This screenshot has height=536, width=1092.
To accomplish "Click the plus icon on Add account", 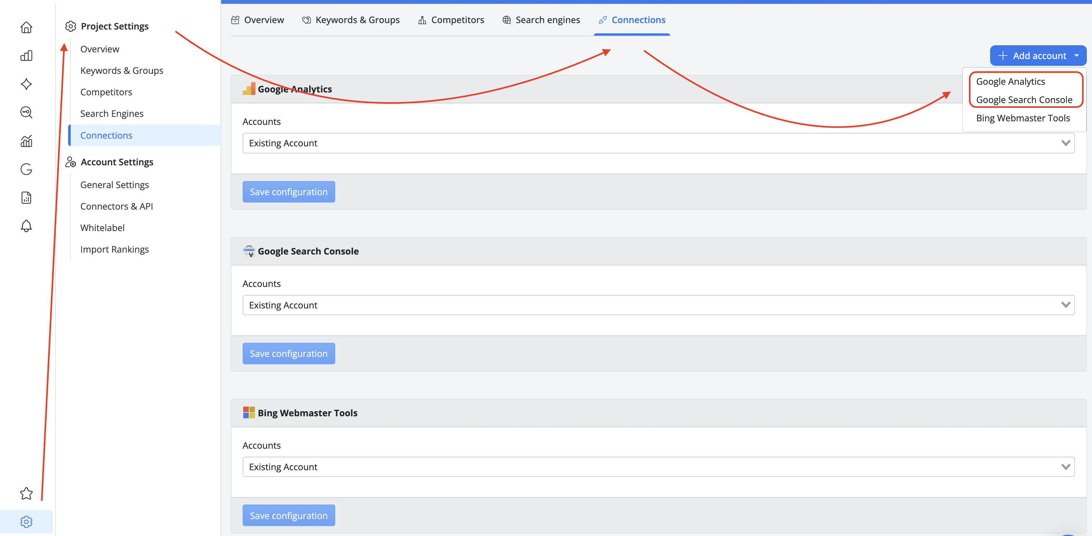I will (x=1003, y=56).
